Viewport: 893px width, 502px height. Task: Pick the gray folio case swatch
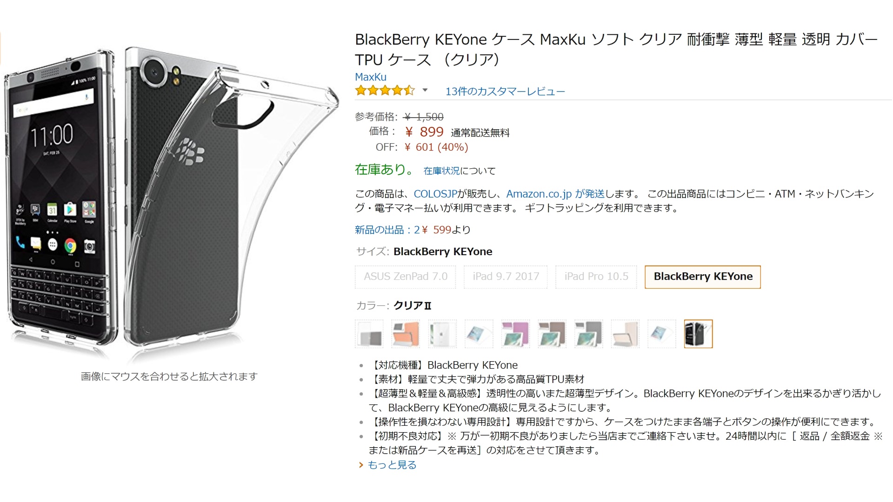point(588,334)
